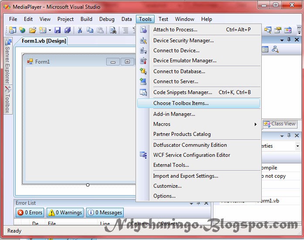Screen dimensions: 304x240
Task: Open the Edit menu
Action: (28, 19)
